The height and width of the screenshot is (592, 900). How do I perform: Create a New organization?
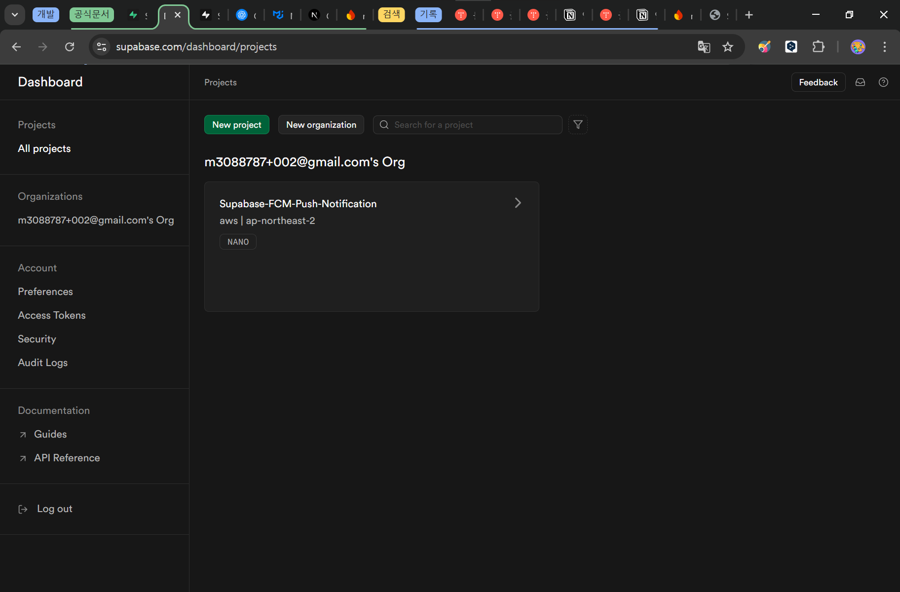(321, 125)
